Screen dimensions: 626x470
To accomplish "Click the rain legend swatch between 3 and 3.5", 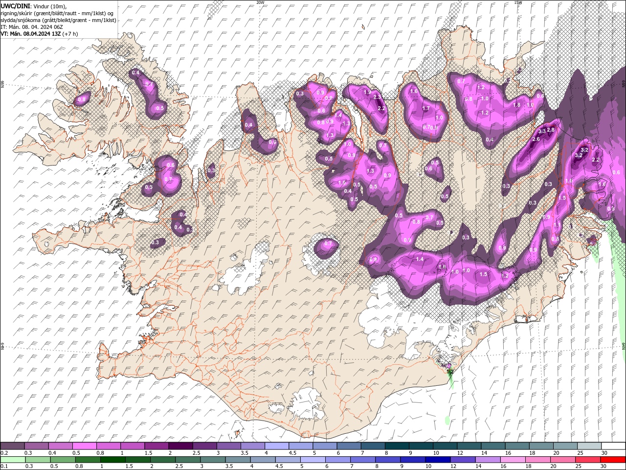I will [x=213, y=460].
